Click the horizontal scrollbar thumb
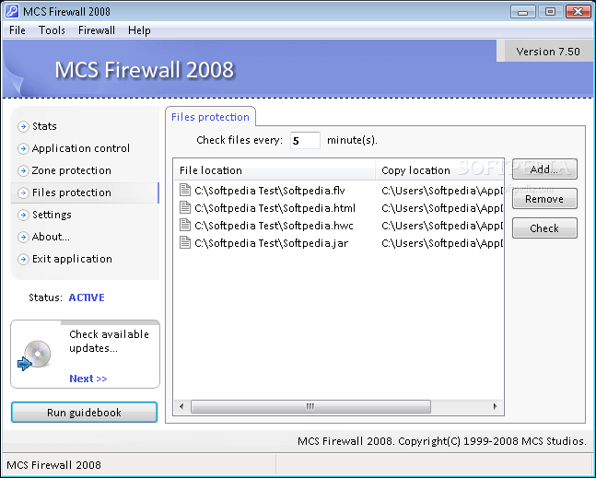Viewport: 596px width, 478px height. click(310, 406)
